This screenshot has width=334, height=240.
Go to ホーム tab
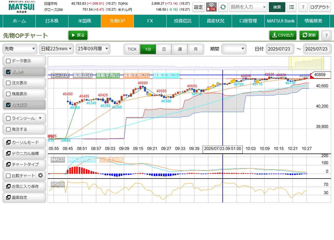19,21
